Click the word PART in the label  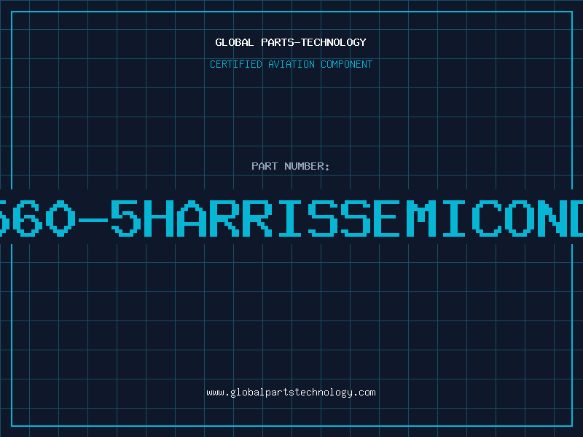pos(265,166)
